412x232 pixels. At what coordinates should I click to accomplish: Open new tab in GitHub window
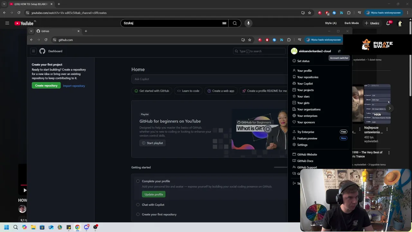[86, 31]
